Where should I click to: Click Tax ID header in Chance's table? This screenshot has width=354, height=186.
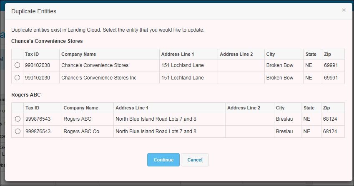(x=32, y=54)
